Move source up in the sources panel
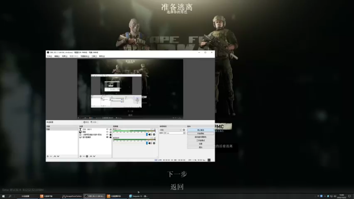 tap(91, 156)
